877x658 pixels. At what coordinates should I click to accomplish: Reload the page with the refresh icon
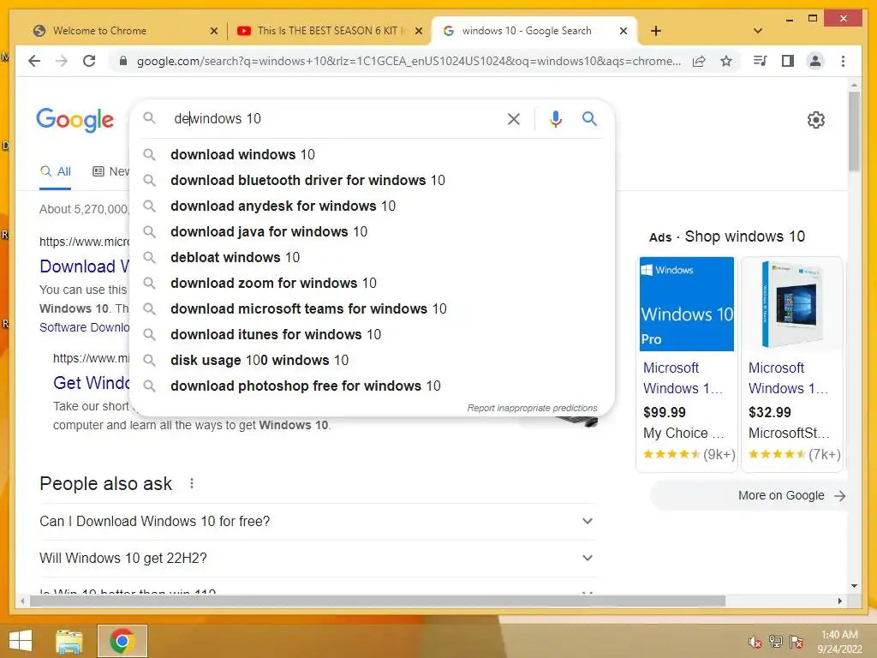(89, 61)
